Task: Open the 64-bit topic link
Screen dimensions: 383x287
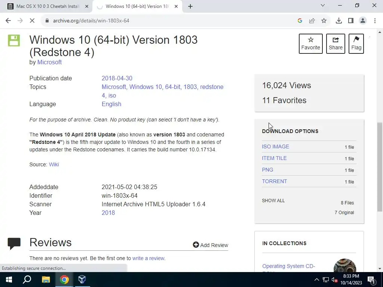Action: 173,87
